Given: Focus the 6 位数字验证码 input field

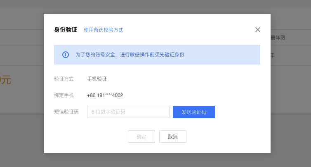Looking at the screenshot, I should [x=128, y=112].
